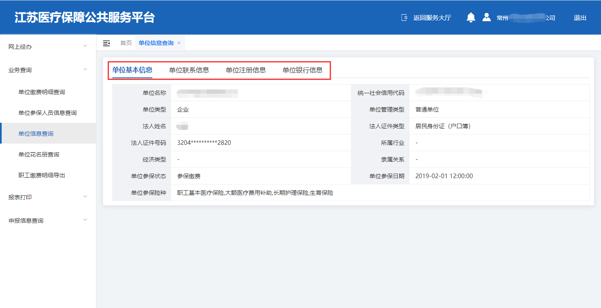The width and height of the screenshot is (601, 308).
Task: Open 单位花名册查询 in the sidebar
Action: point(39,154)
